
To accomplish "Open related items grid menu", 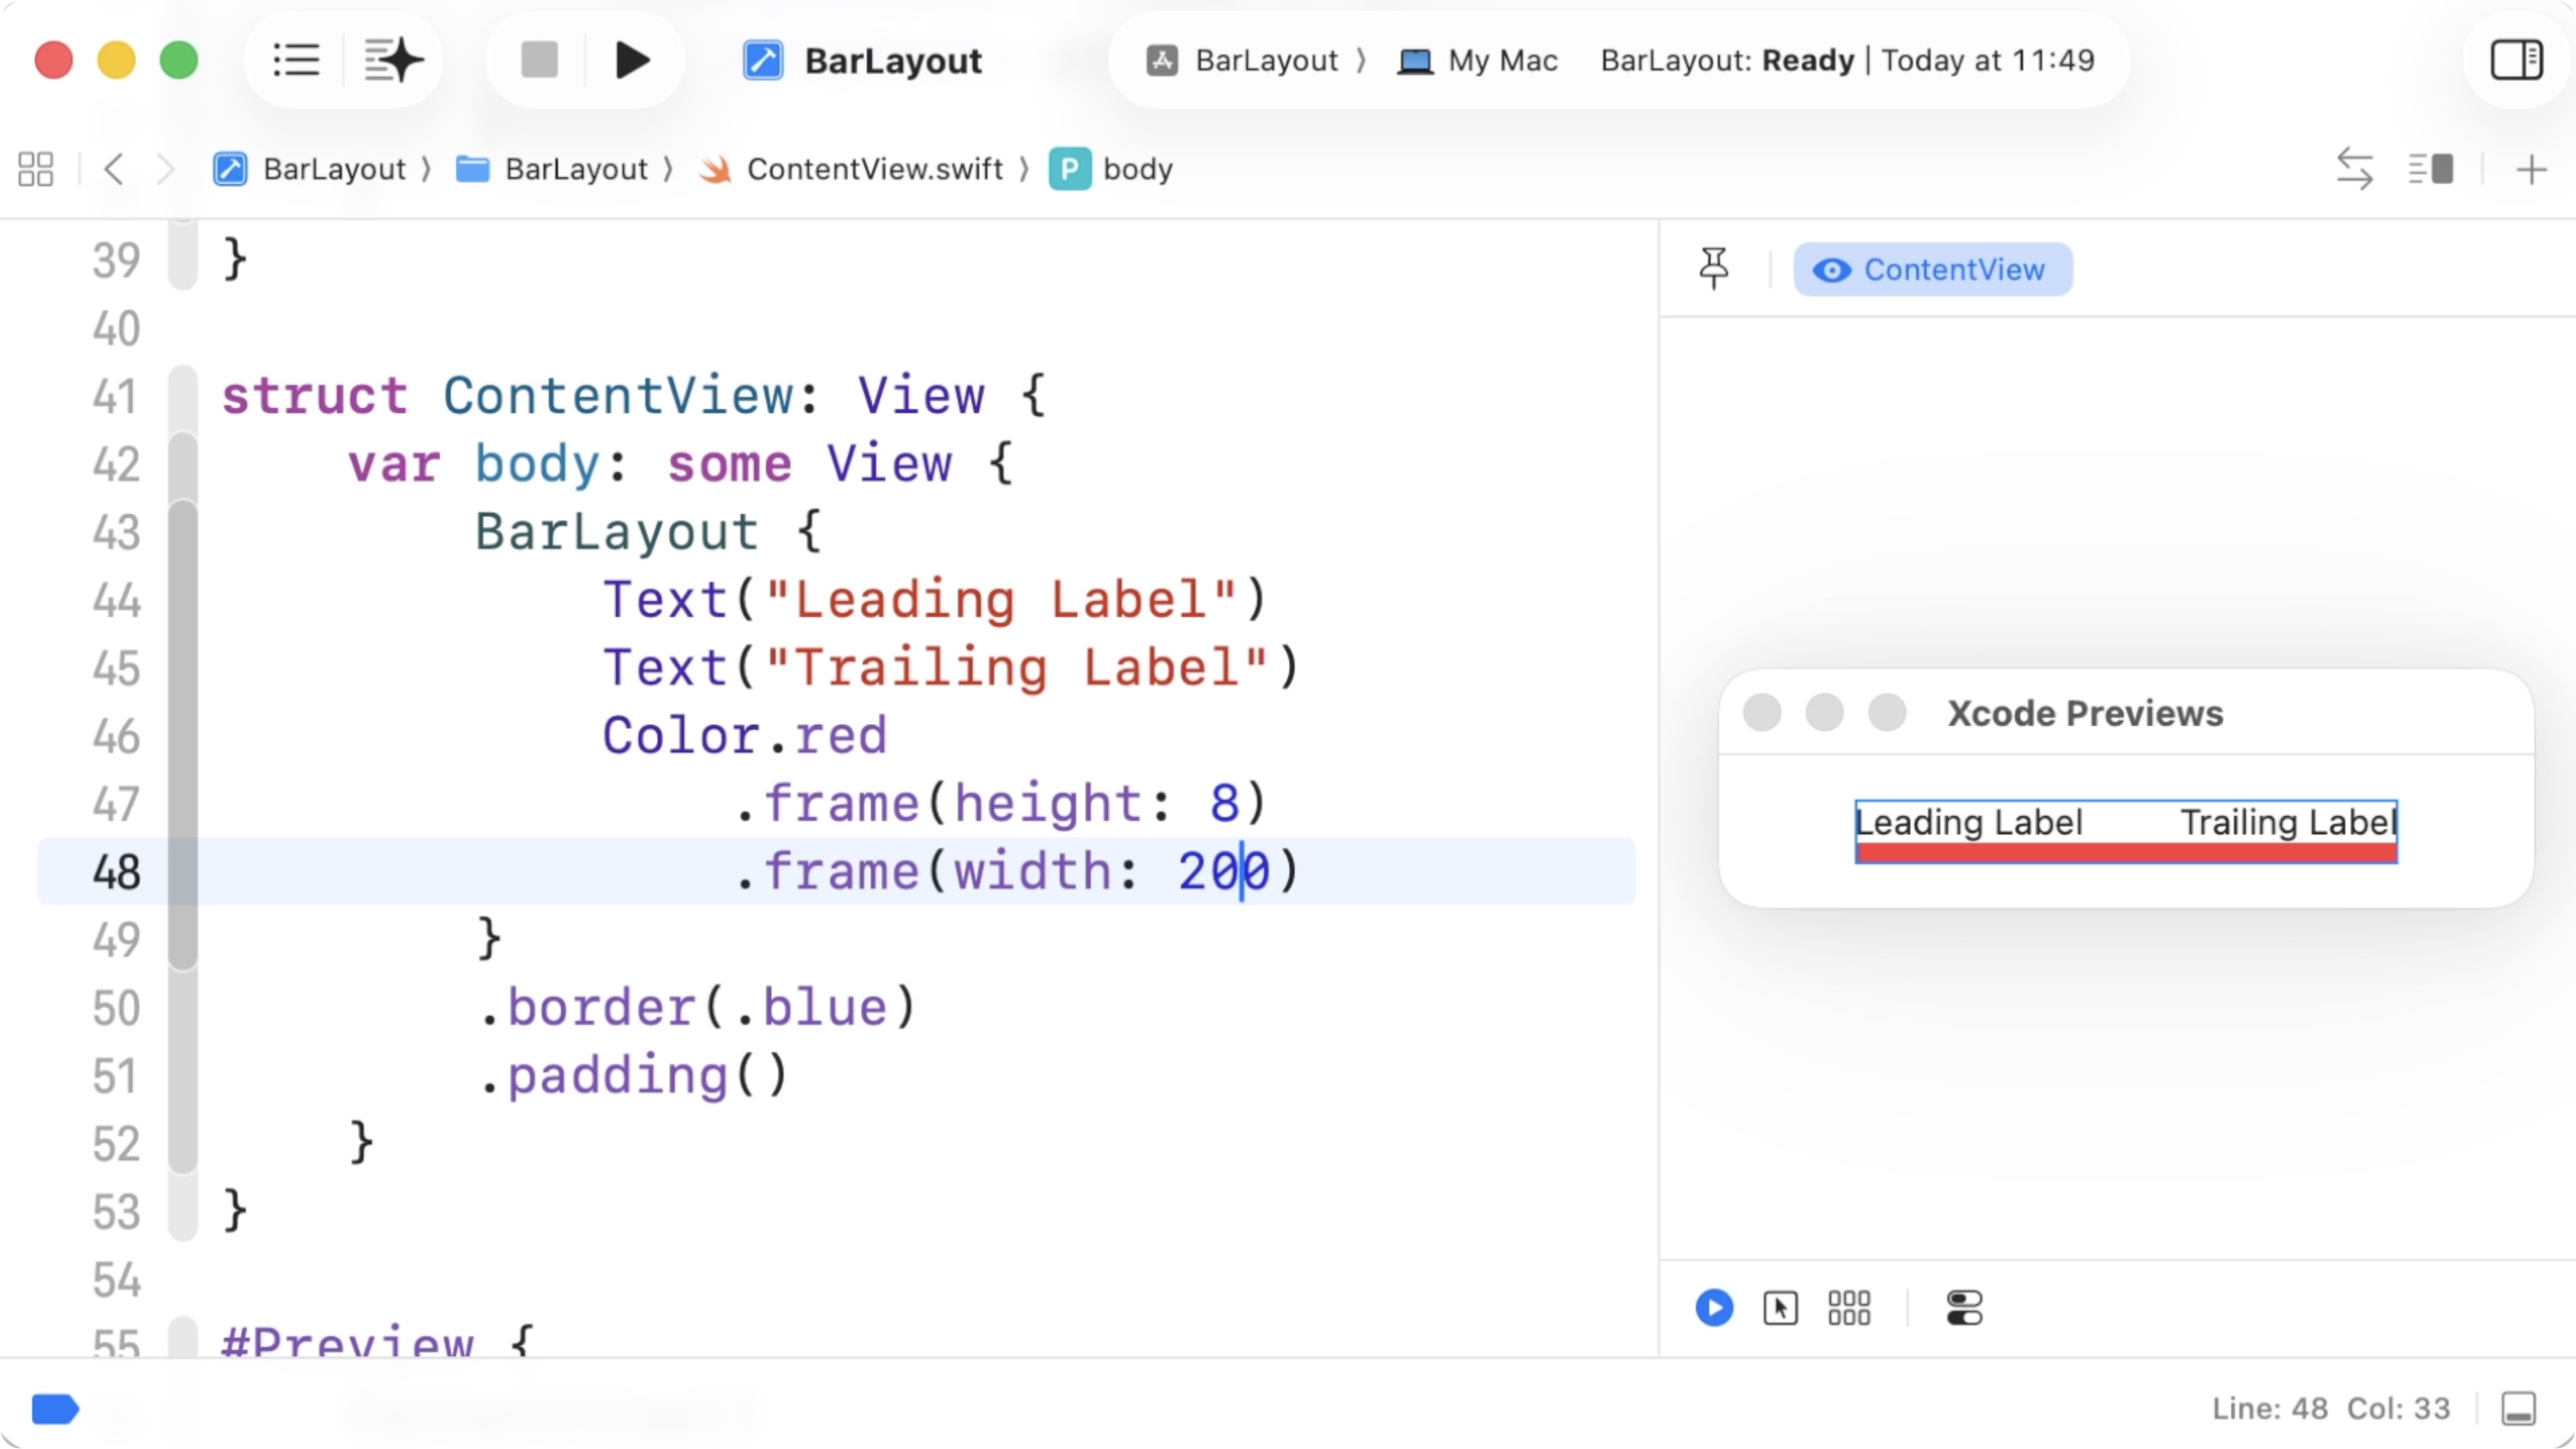I will [36, 169].
